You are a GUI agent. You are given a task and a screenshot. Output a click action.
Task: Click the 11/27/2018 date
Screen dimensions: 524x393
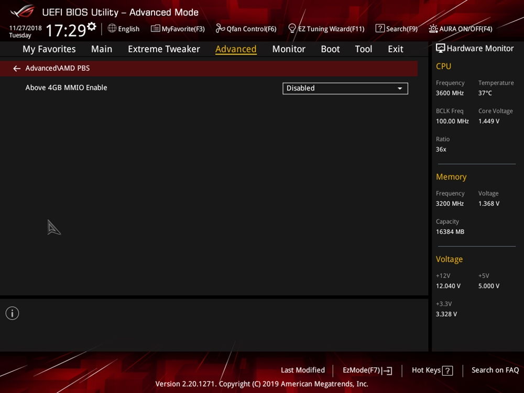tap(25, 28)
